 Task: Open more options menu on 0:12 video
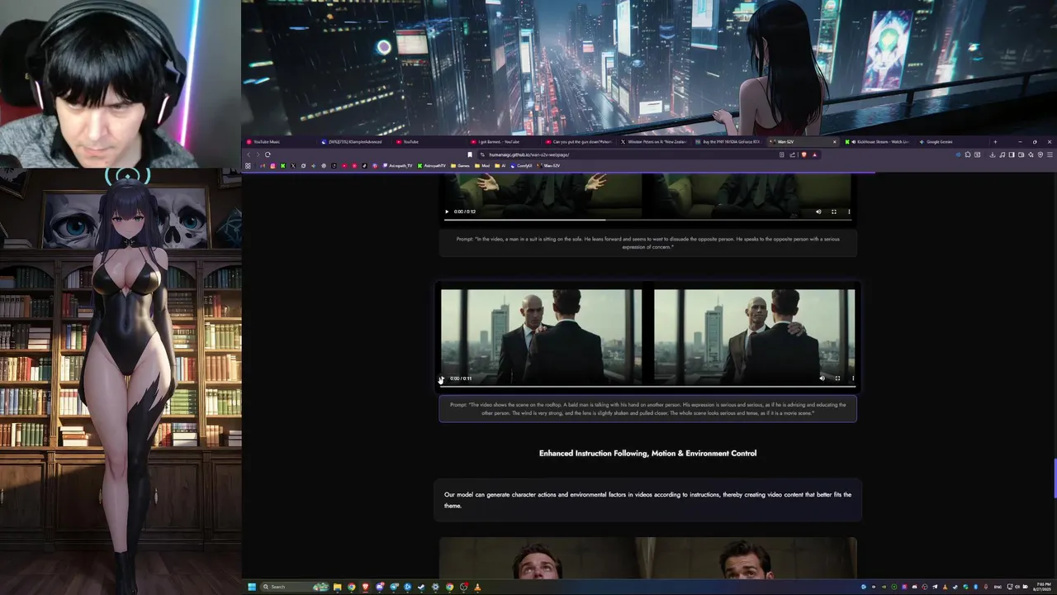click(x=849, y=212)
